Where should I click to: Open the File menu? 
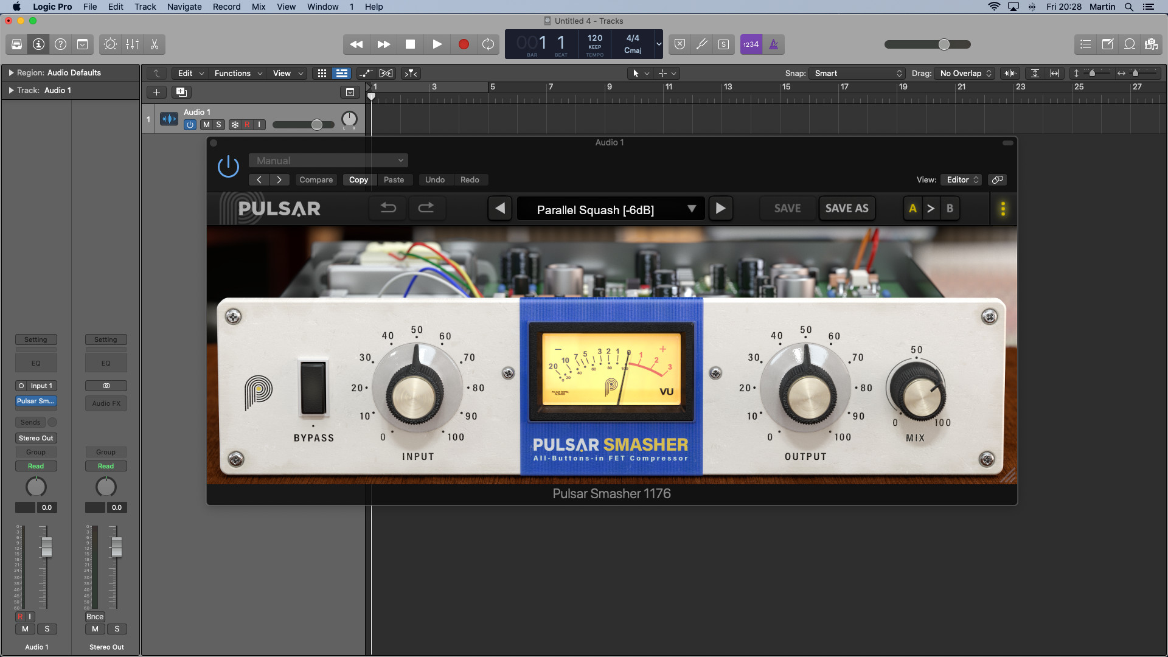[x=90, y=7]
